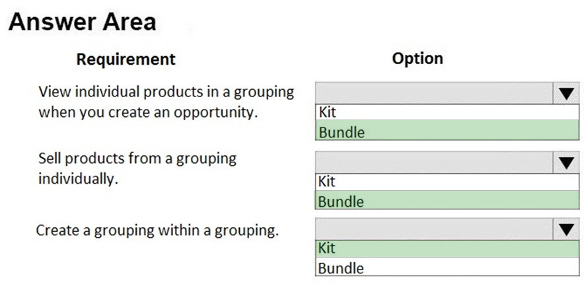
Task: Choose Bundle for the view individual products requirement
Action: click(447, 131)
